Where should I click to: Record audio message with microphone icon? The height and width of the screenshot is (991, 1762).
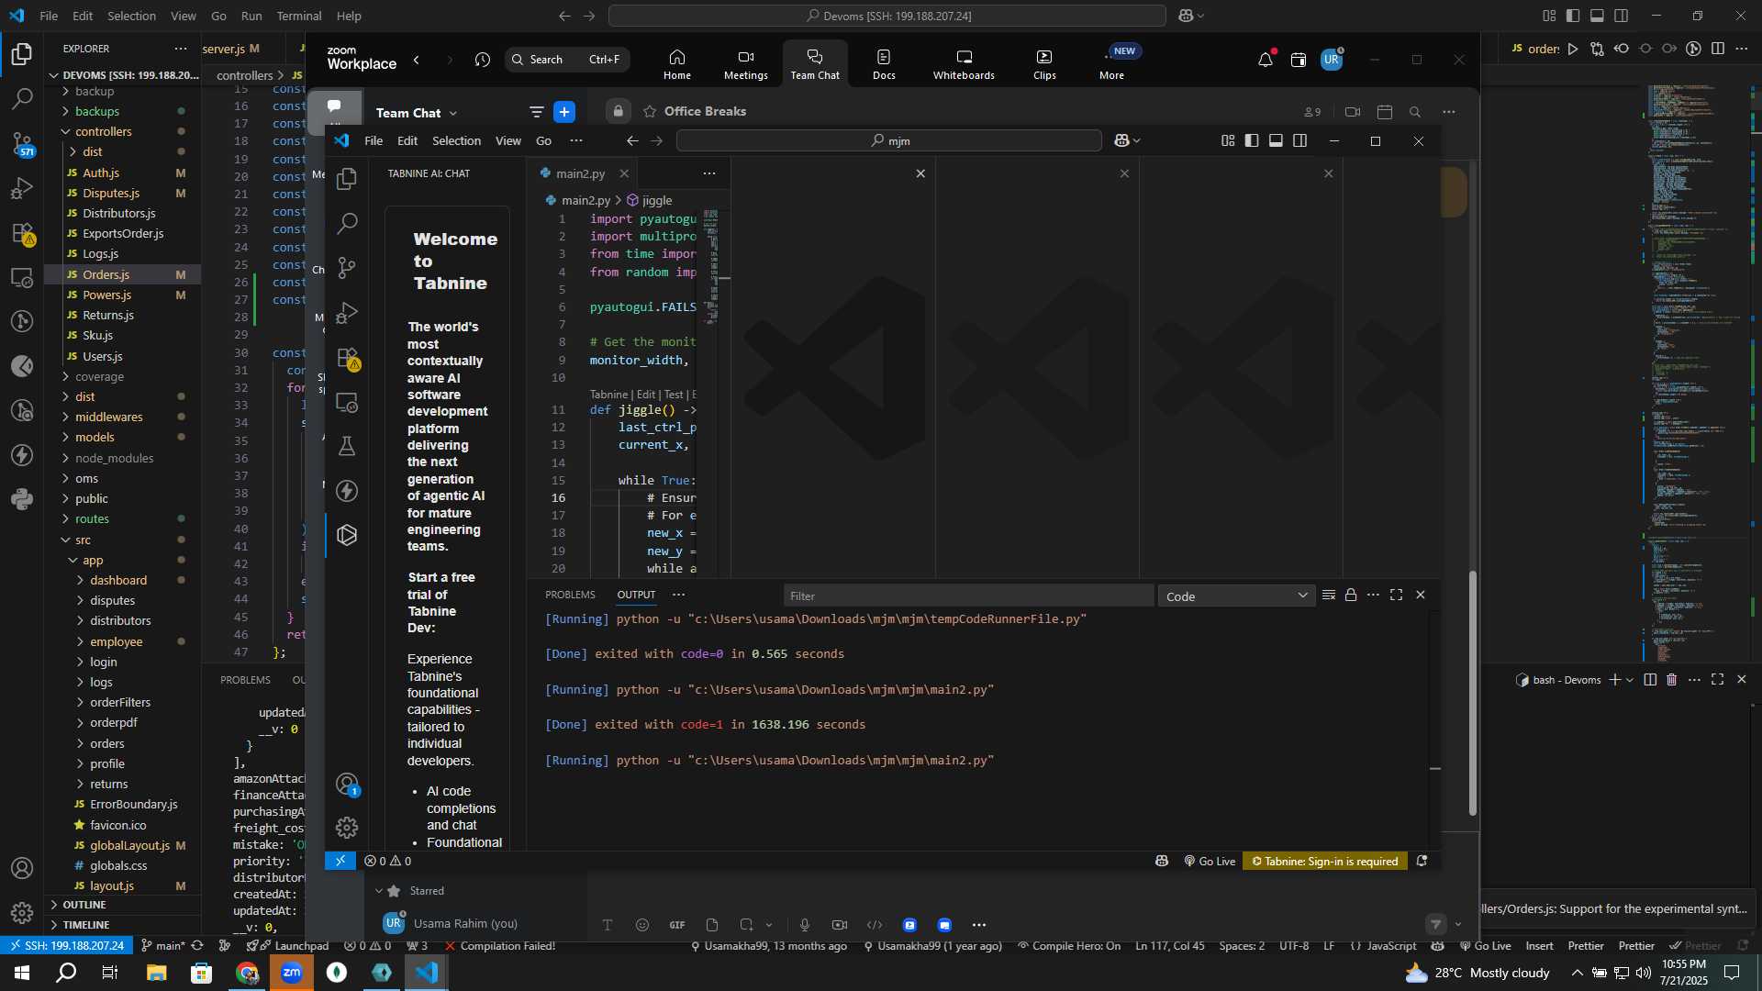[x=805, y=925]
